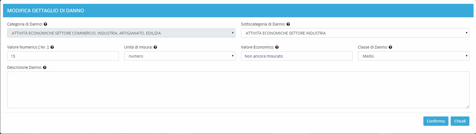This screenshot has height=134, width=476.
Task: Click the disabled Categoria di Danno dropdown
Action: click(121, 33)
